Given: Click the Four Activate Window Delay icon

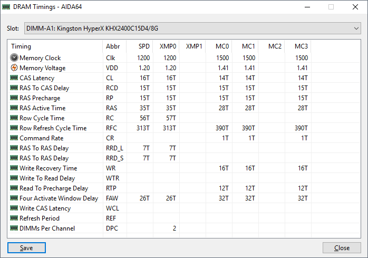Looking at the screenshot, I should coord(14,198).
